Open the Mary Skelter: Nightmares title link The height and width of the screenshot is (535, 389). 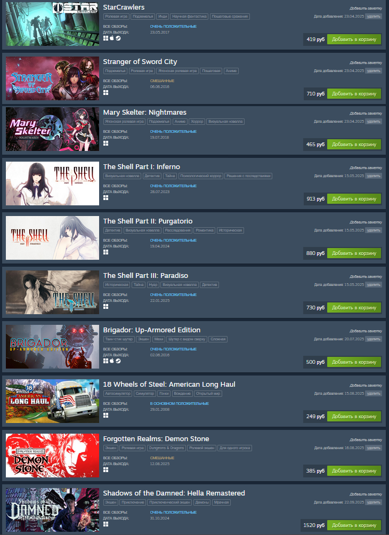144,112
